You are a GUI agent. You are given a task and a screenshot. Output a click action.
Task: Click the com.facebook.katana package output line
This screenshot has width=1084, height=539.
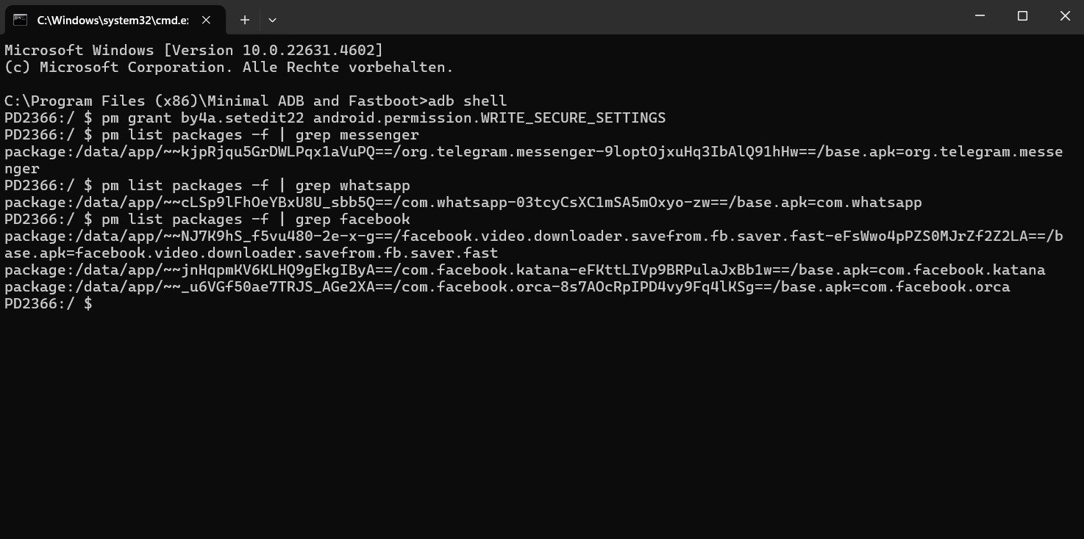click(x=524, y=270)
